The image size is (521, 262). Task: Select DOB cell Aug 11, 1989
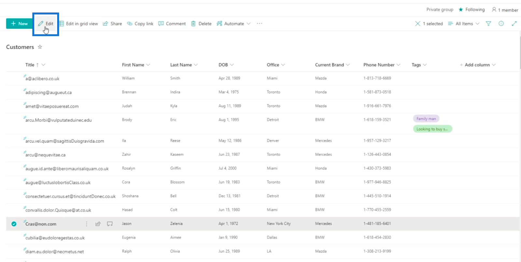[230, 106]
